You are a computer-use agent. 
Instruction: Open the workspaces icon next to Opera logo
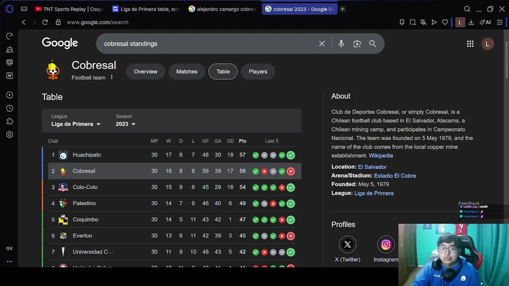pos(24,9)
